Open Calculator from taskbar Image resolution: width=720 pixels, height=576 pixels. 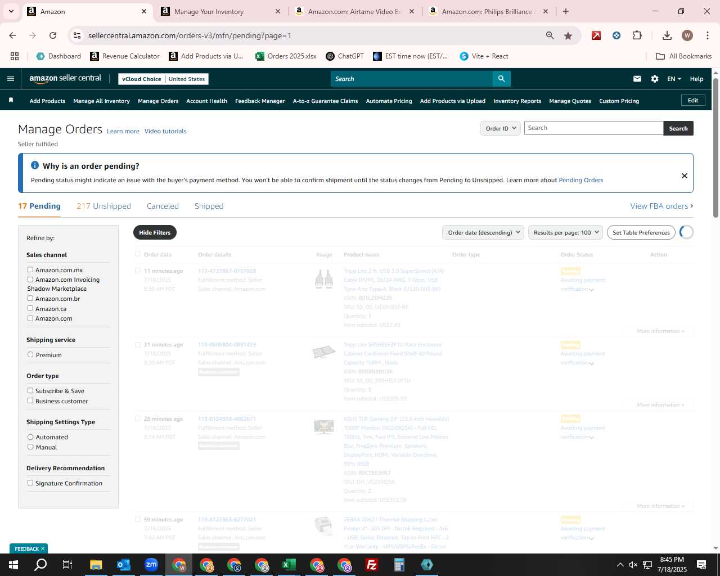(x=399, y=565)
